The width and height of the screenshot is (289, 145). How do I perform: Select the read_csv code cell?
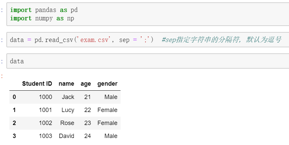click(148, 40)
